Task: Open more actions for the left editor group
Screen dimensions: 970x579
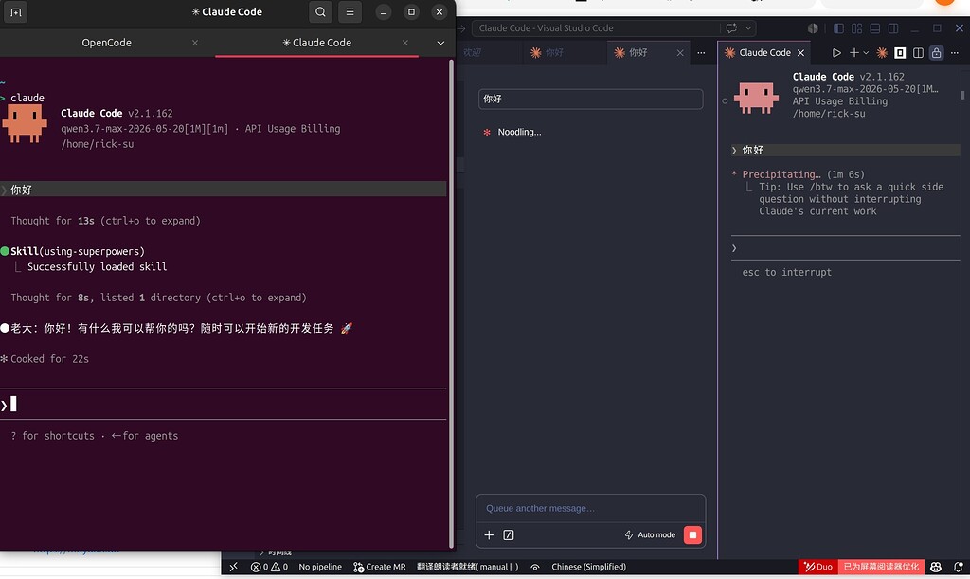Action: point(701,52)
